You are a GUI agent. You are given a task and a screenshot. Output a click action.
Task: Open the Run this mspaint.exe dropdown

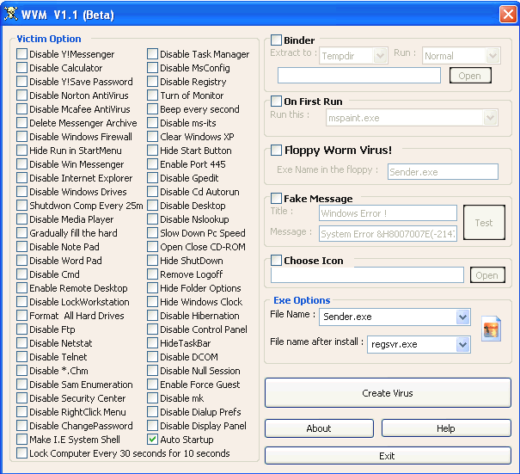[x=491, y=117]
